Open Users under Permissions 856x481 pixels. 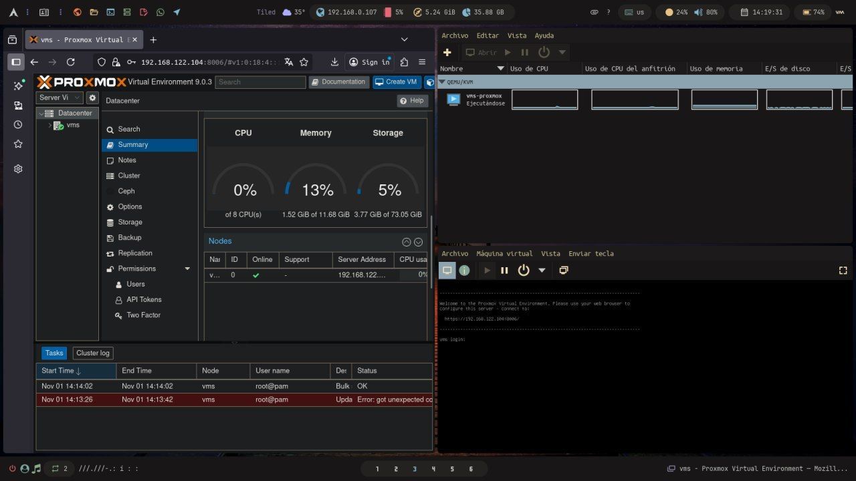pyautogui.click(x=149, y=284)
